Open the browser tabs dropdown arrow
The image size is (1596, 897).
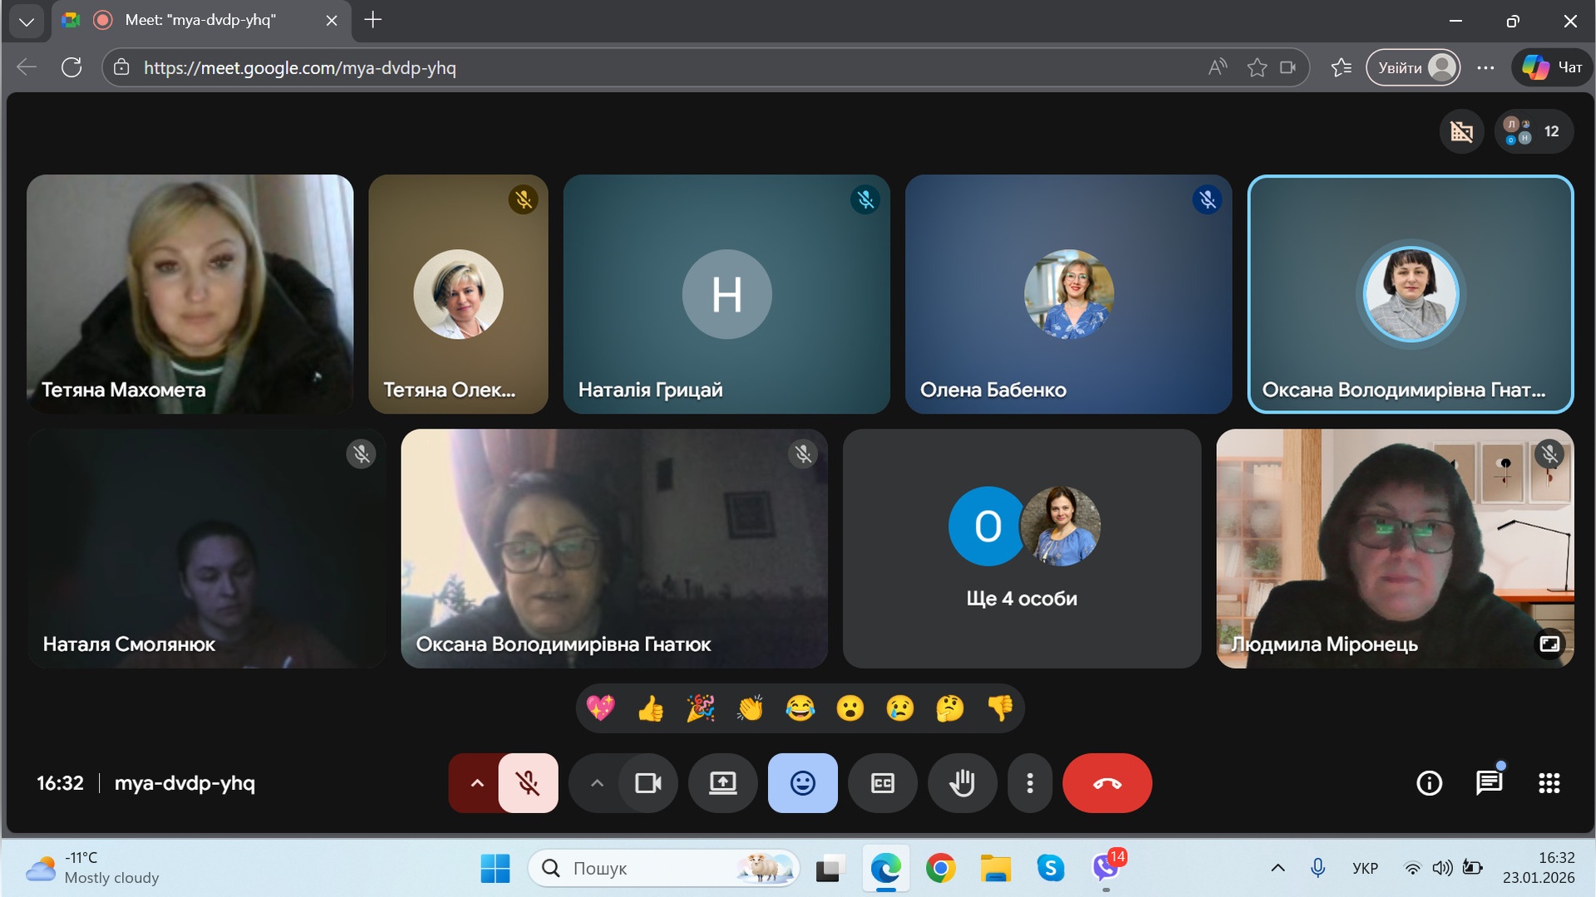27,21
